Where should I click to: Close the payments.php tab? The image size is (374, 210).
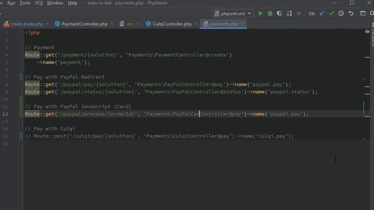[x=242, y=24]
